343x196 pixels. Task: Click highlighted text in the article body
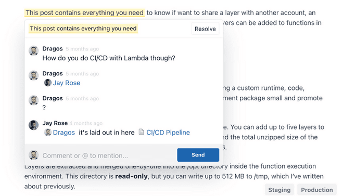(84, 12)
